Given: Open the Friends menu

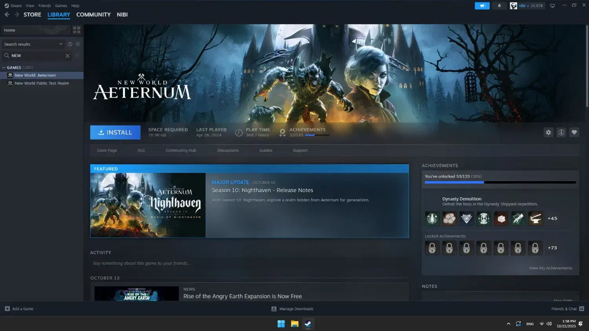Looking at the screenshot, I should tap(44, 6).
